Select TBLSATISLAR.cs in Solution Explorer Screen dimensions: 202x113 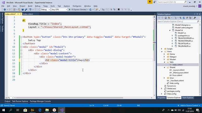[x=184, y=44]
